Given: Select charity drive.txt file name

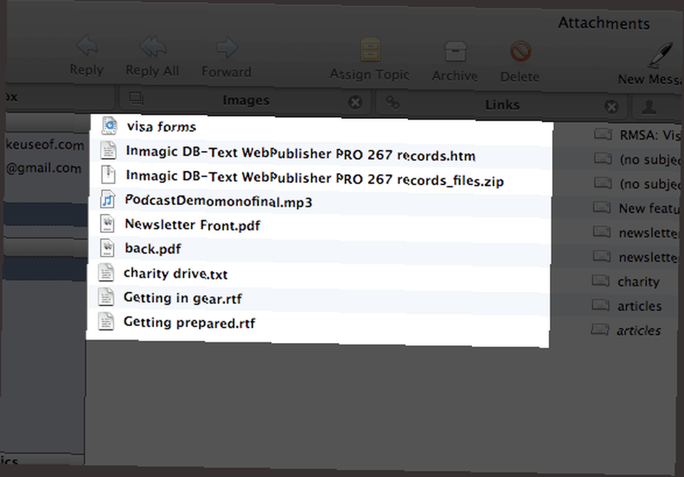Looking at the screenshot, I should click(x=175, y=274).
